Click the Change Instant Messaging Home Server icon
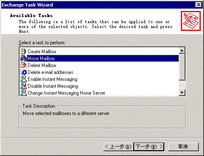204x156 pixels. pyautogui.click(x=23, y=93)
